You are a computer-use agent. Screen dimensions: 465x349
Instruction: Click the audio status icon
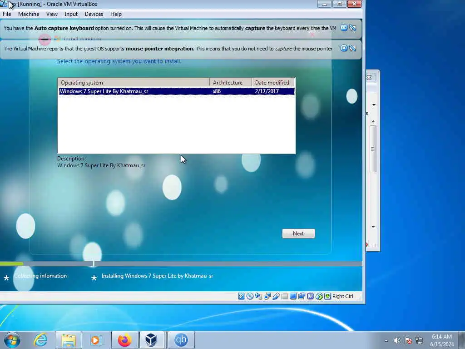pyautogui.click(x=258, y=296)
